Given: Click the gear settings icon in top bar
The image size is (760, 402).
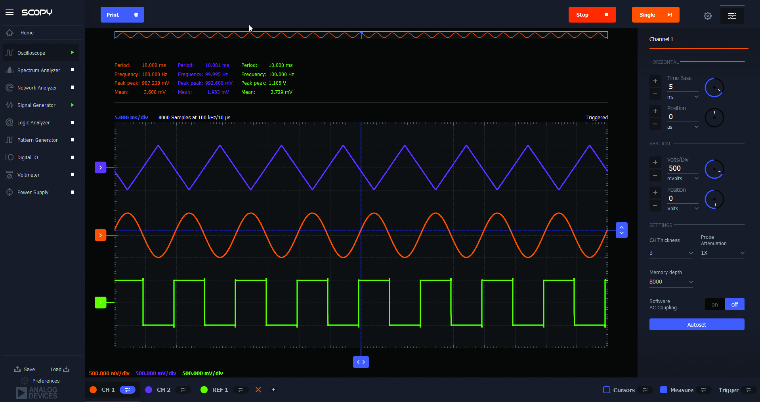Looking at the screenshot, I should 707,16.
